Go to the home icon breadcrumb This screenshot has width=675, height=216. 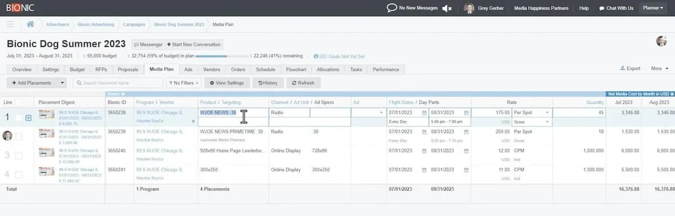pos(30,24)
